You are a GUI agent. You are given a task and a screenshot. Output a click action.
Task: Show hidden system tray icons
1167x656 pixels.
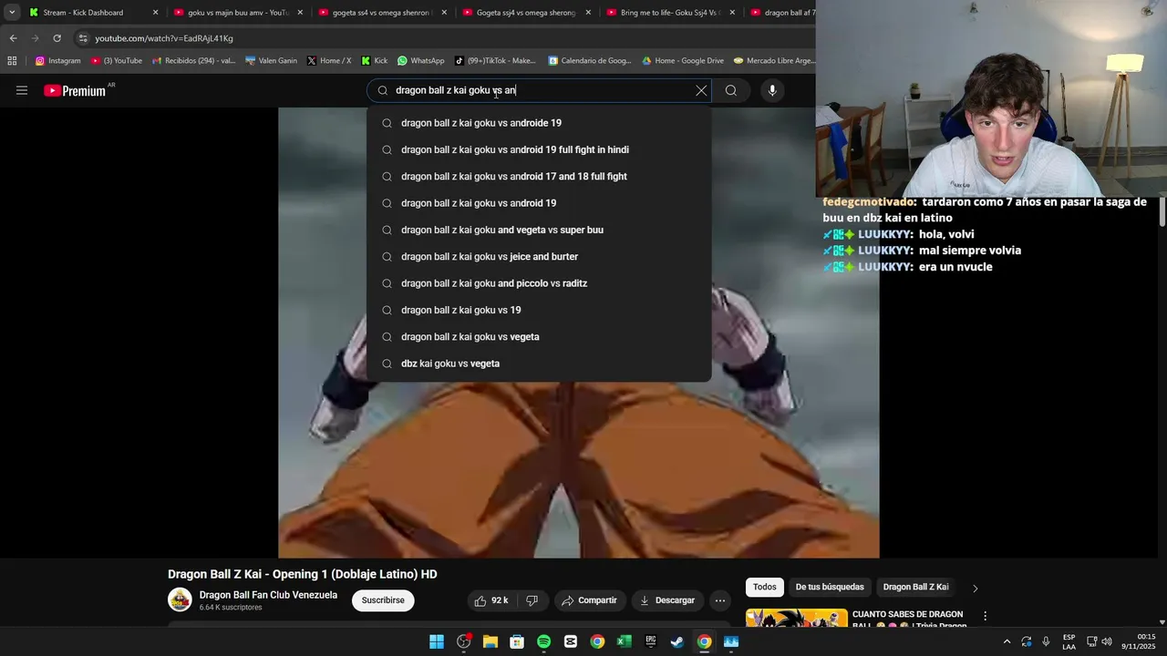coord(1007,641)
